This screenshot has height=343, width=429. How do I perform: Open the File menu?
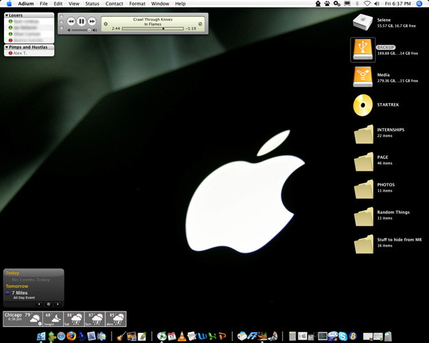click(44, 3)
